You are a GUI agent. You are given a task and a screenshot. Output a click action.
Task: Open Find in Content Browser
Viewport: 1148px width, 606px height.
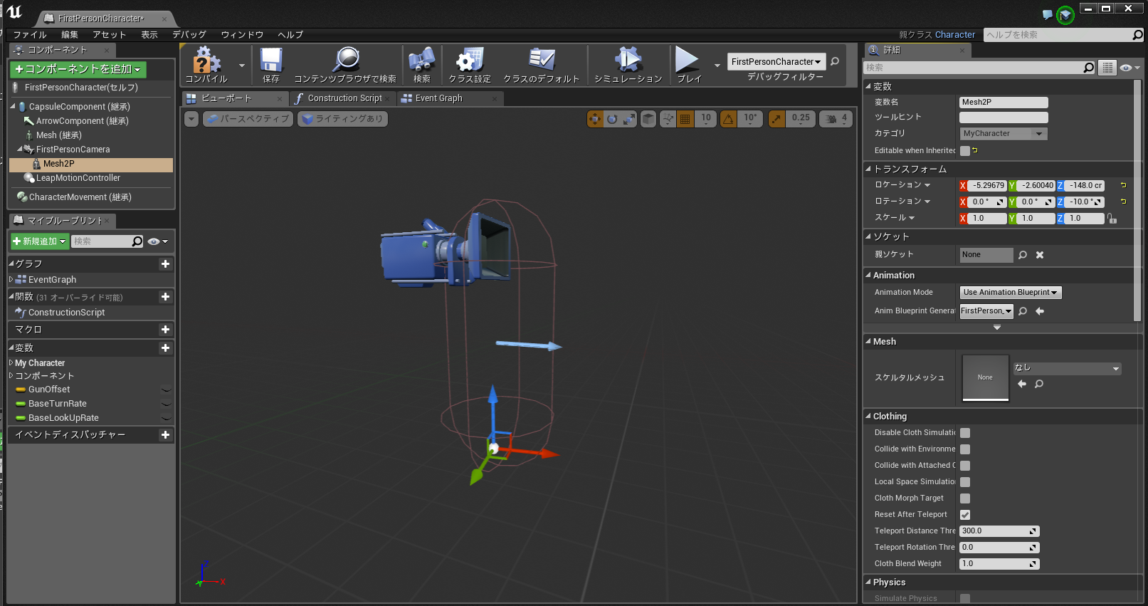coord(345,61)
